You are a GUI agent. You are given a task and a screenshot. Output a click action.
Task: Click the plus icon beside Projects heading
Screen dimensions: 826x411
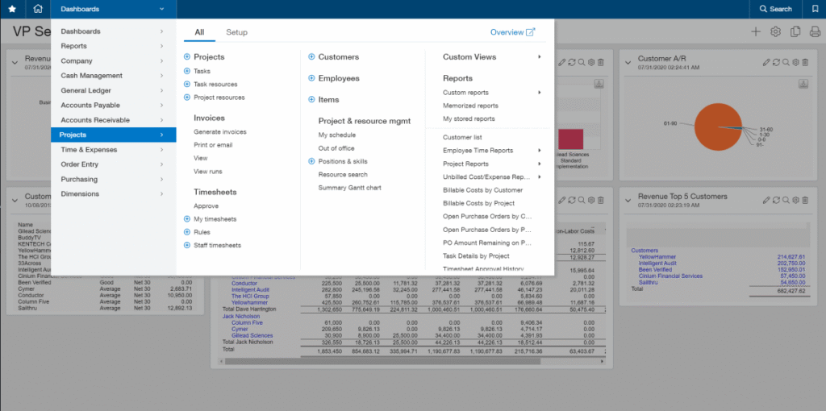(x=187, y=57)
